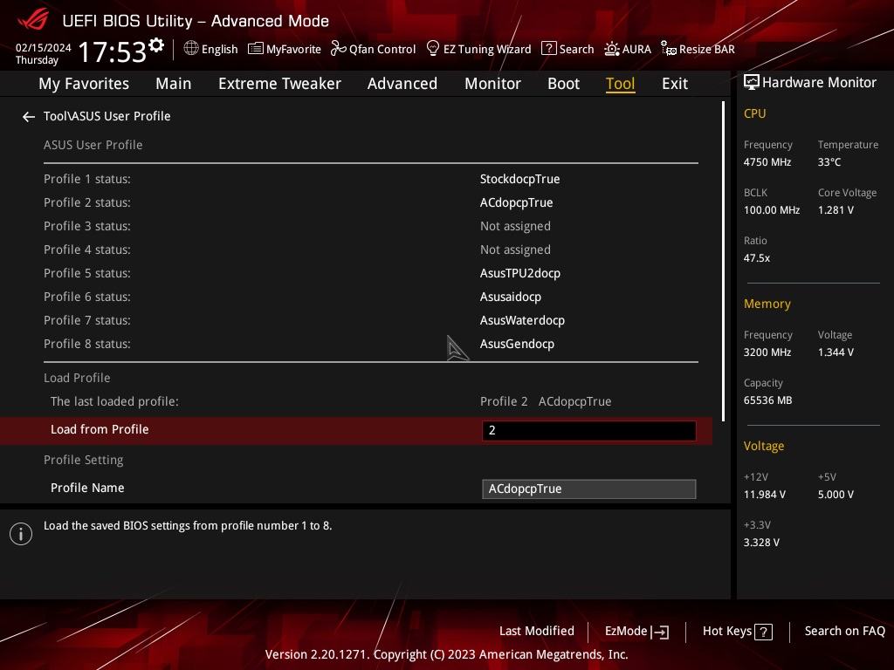
Task: Click Profile 1 status value StockdocpTrue
Action: 520,179
